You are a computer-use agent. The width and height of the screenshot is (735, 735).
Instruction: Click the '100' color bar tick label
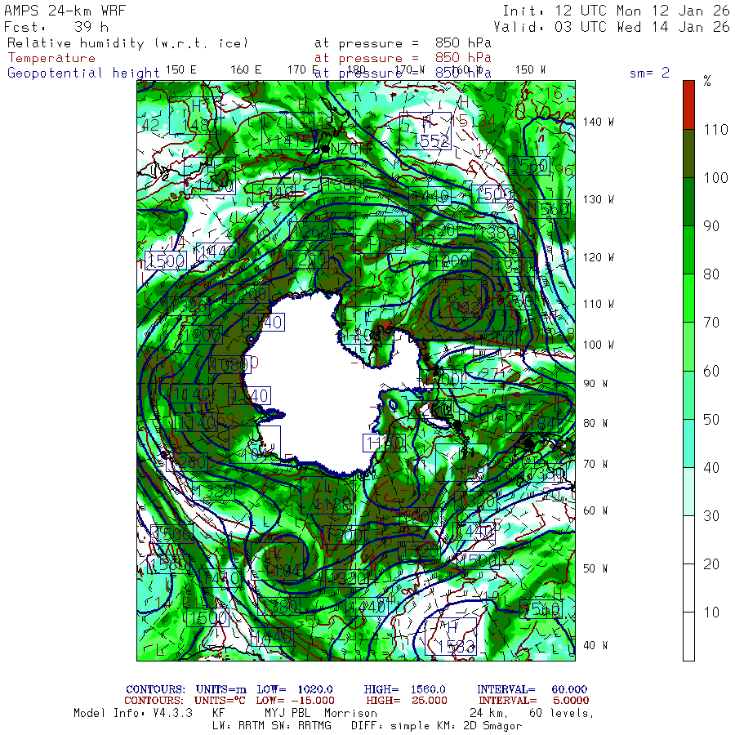click(x=715, y=178)
